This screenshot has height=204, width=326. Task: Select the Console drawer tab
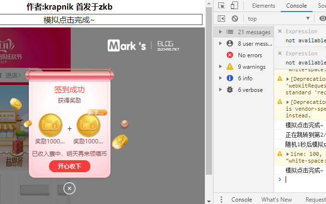pos(241,199)
